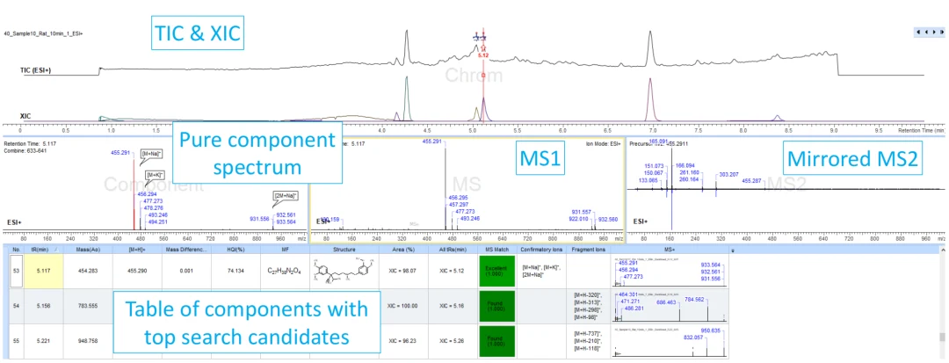Click the Combine: 633-641 text

tap(24, 150)
